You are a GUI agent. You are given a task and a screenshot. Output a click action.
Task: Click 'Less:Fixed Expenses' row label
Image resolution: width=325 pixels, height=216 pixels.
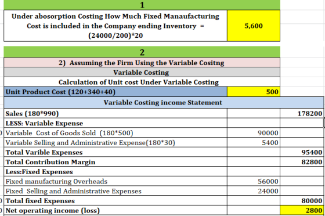pyautogui.click(x=115, y=172)
